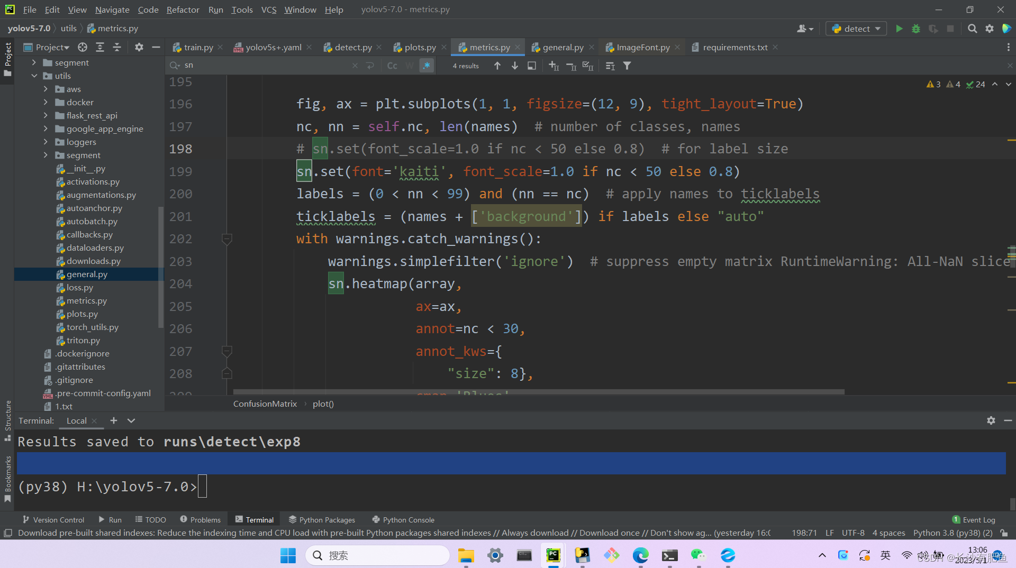Select opened file locator in Project panel
1016x568 pixels.
83,47
